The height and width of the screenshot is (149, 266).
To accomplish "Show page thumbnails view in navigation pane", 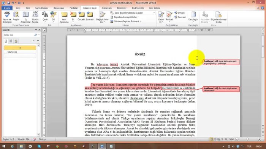I will 11,41.
